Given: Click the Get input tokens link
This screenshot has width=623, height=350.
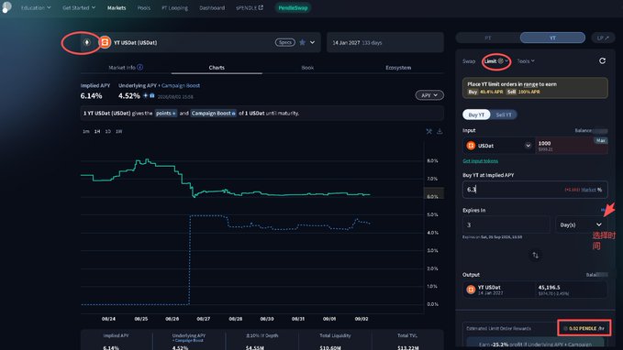Looking at the screenshot, I should coord(481,160).
